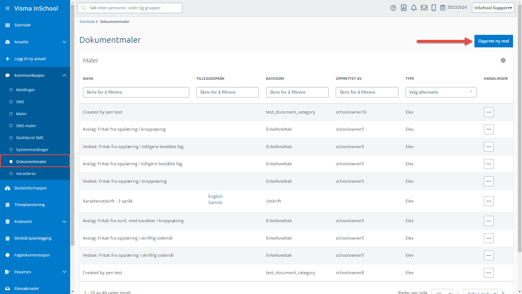Click the Opprett ny mal button
Image resolution: width=522 pixels, height=294 pixels.
point(493,41)
